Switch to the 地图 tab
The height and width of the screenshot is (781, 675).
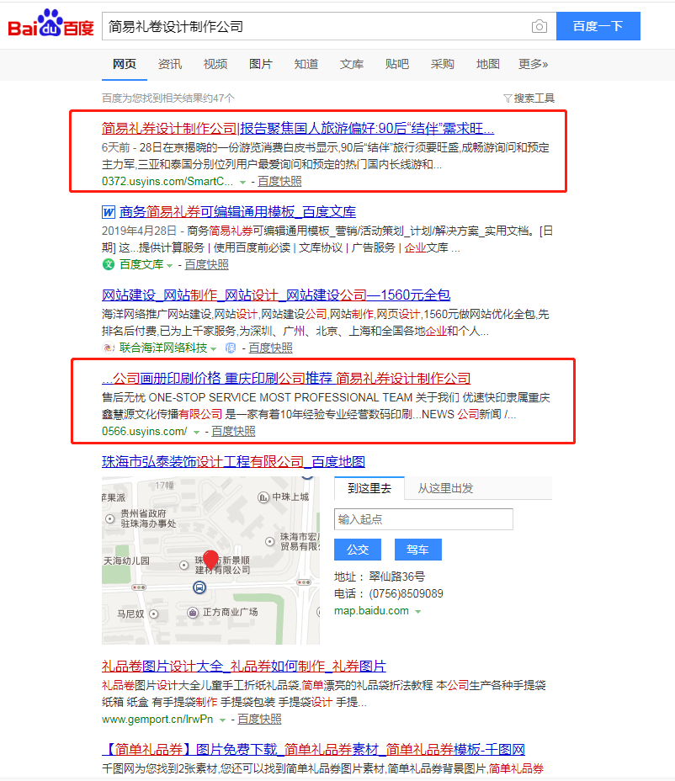coord(487,64)
